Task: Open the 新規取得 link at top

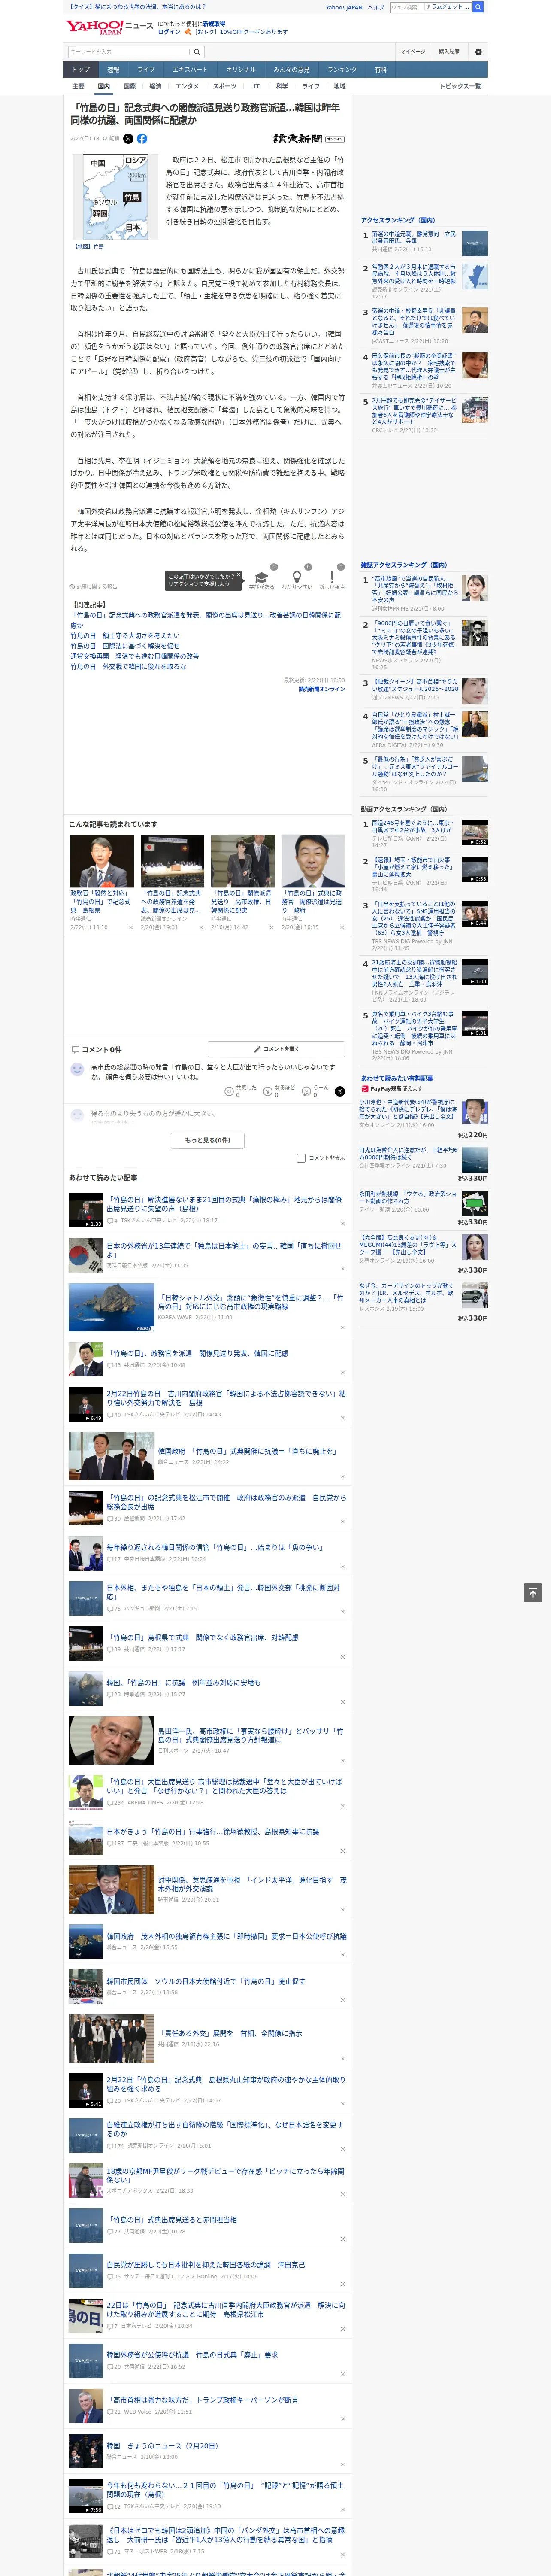Action: click(x=214, y=23)
